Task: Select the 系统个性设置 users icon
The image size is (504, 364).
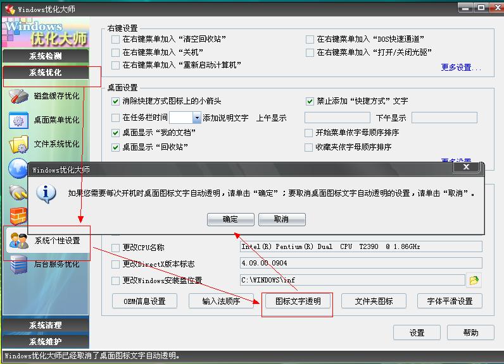Action: click(x=18, y=241)
